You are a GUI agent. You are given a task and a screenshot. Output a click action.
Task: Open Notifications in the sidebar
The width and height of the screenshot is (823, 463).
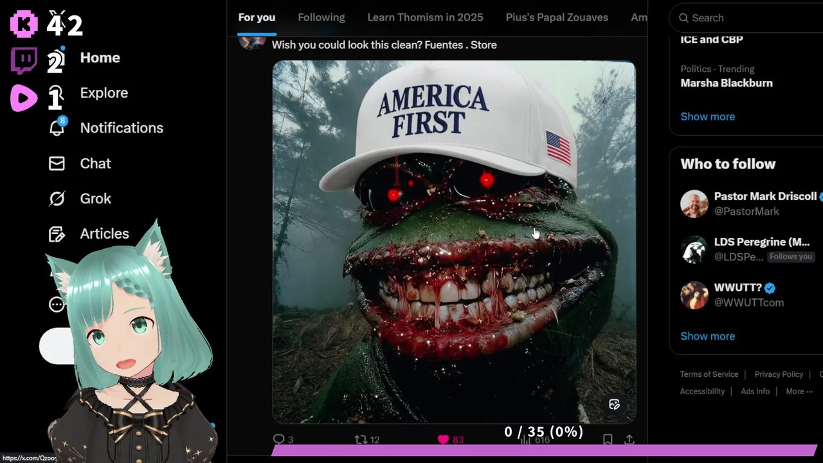(x=122, y=128)
